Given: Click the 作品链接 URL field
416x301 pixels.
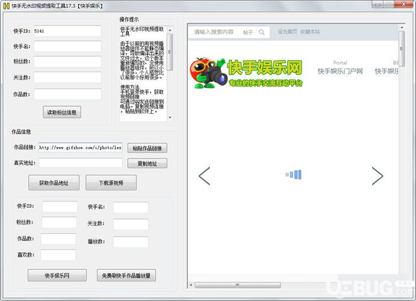Looking at the screenshot, I should coord(81,147).
